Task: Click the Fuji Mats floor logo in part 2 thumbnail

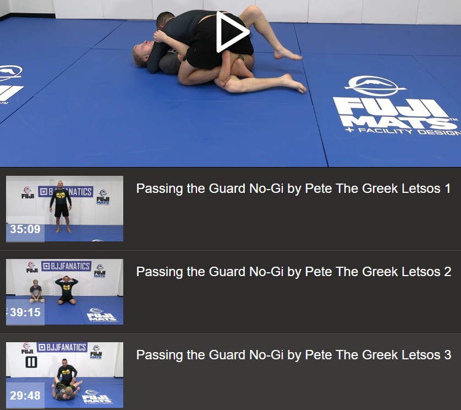Action: 102,315
